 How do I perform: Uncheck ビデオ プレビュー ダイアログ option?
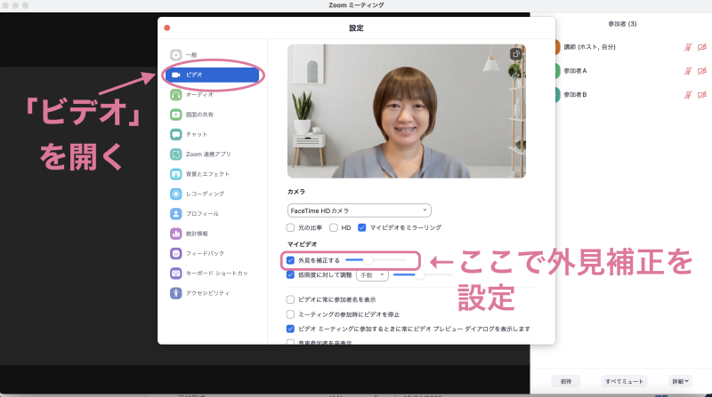(x=291, y=329)
